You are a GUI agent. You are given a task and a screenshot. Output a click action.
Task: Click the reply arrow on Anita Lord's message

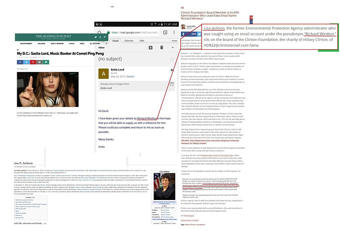tap(172, 71)
